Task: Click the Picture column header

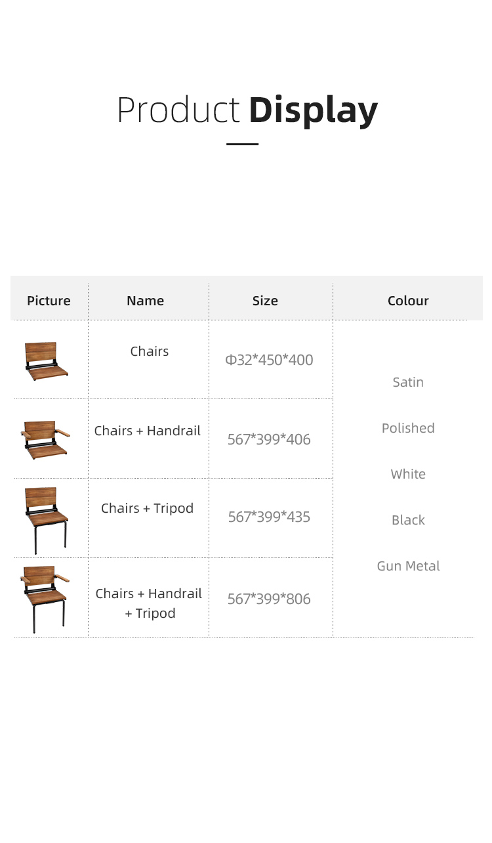Action: click(49, 301)
